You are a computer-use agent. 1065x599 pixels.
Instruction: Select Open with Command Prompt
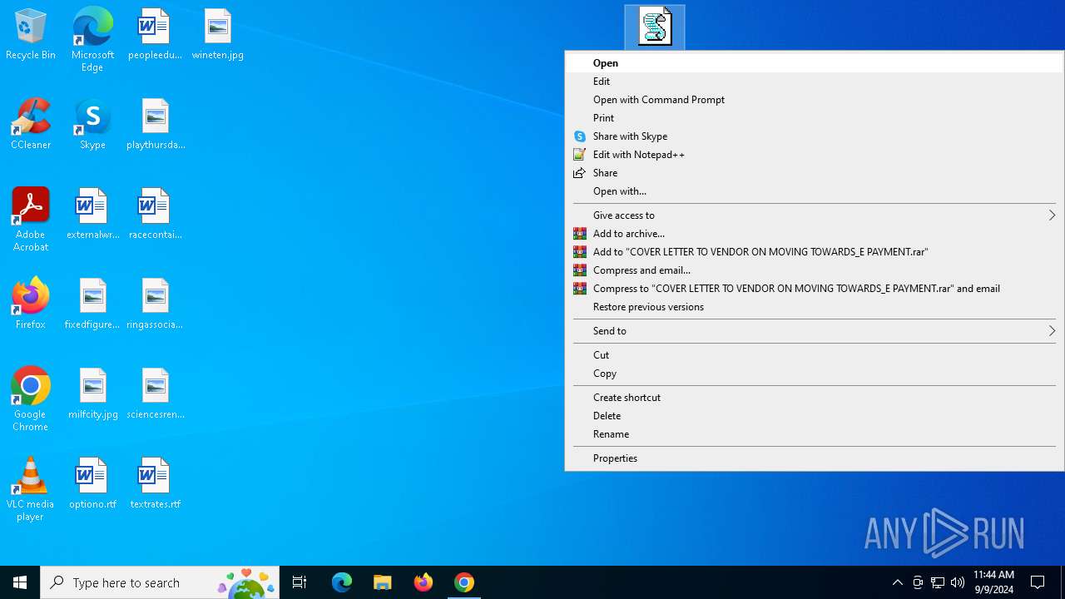[815, 100]
